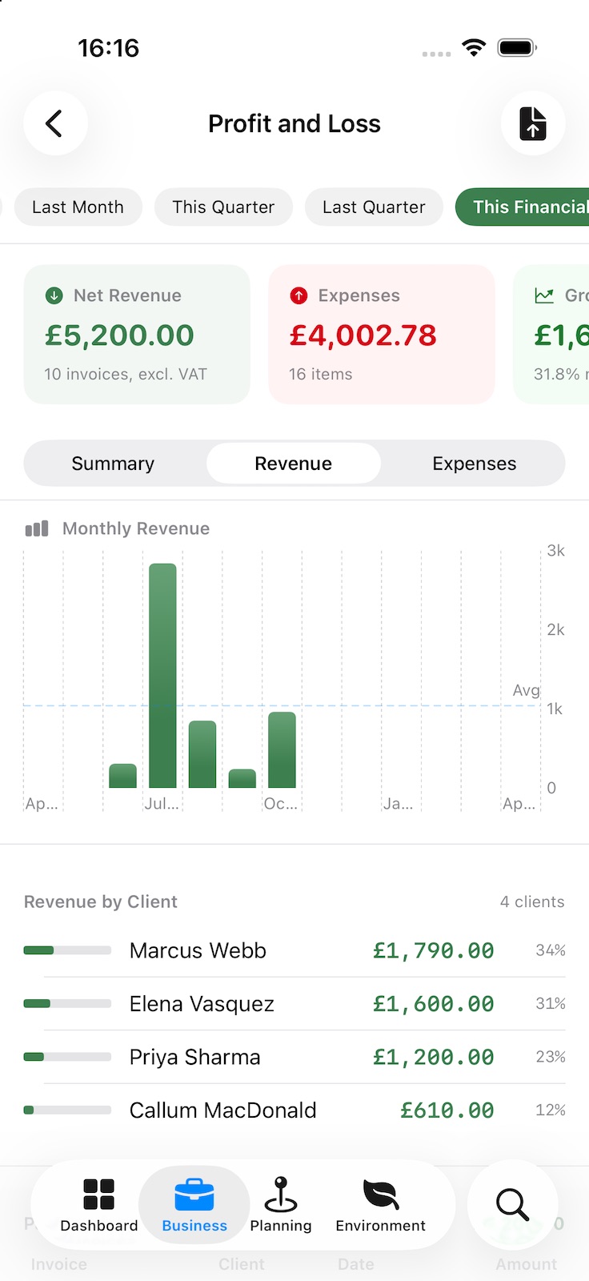589x1281 pixels.
Task: Open the Dashboard grid icon
Action: pyautogui.click(x=99, y=1194)
